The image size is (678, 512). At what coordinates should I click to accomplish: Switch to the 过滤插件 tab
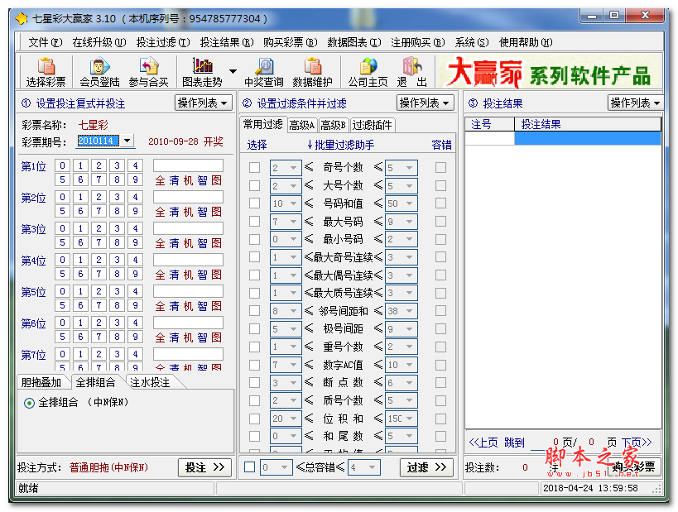373,125
